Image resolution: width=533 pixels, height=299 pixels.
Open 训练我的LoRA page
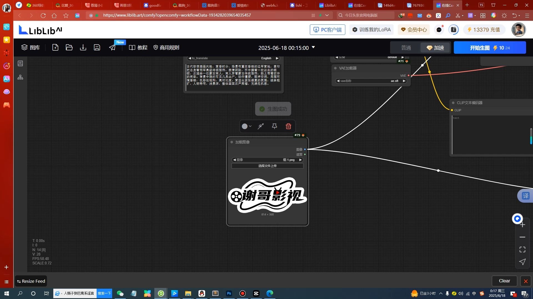click(371, 30)
